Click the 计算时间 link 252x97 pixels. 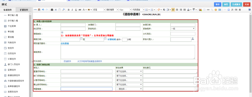(x=112, y=39)
